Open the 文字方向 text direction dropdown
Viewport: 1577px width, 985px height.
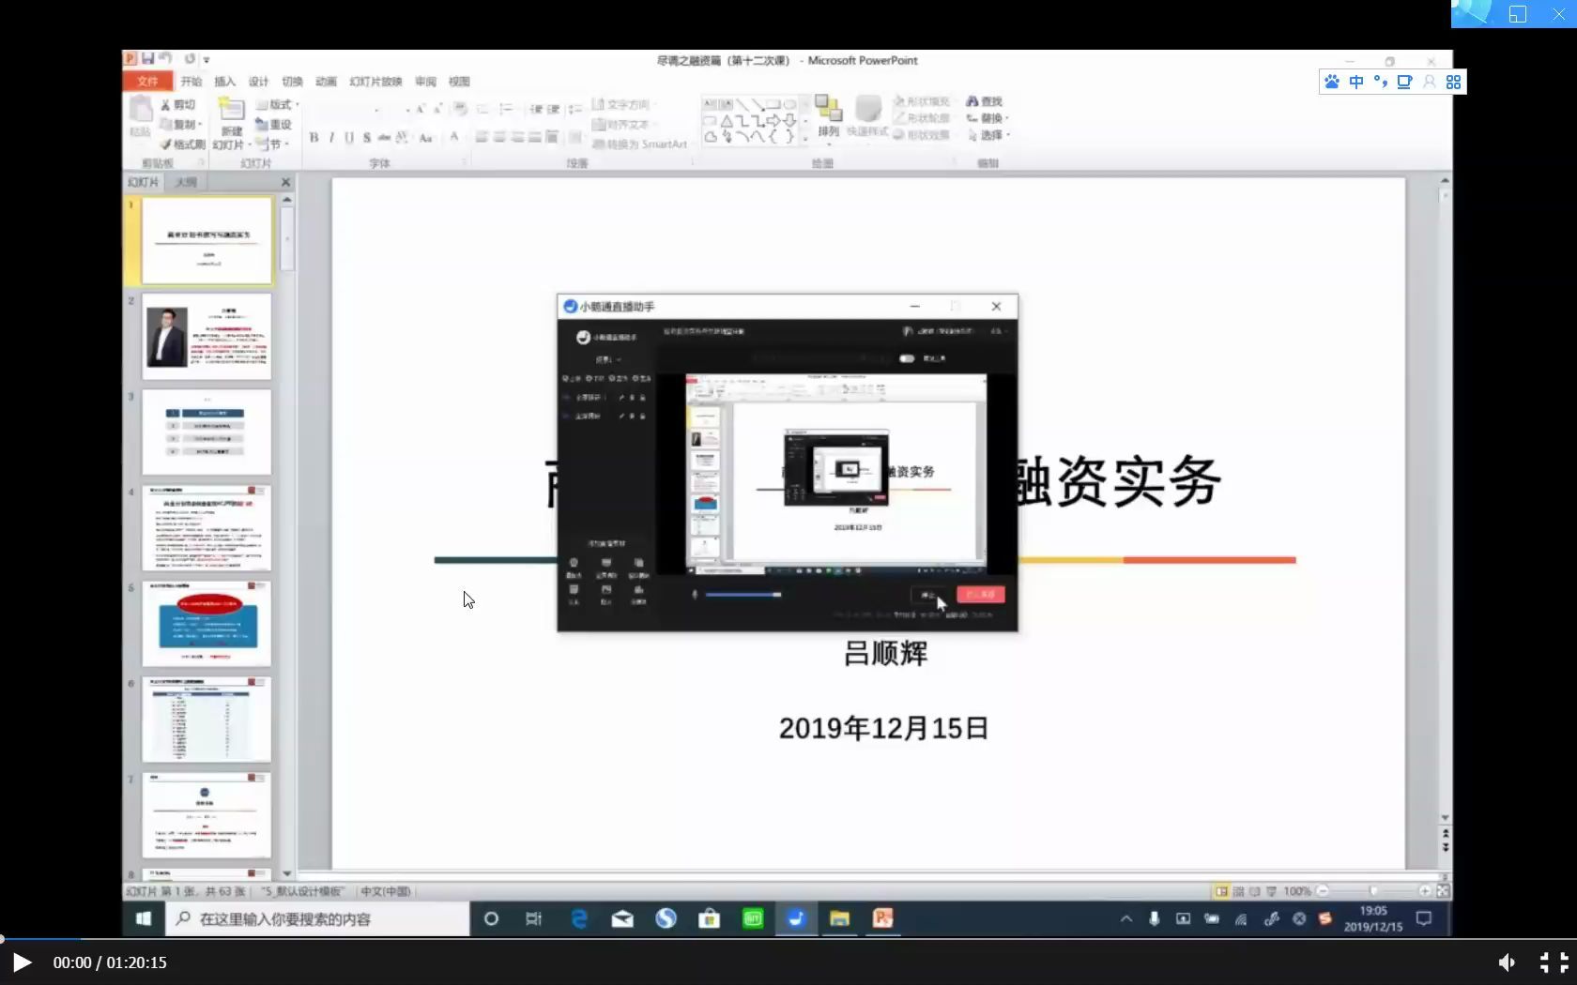coord(623,104)
